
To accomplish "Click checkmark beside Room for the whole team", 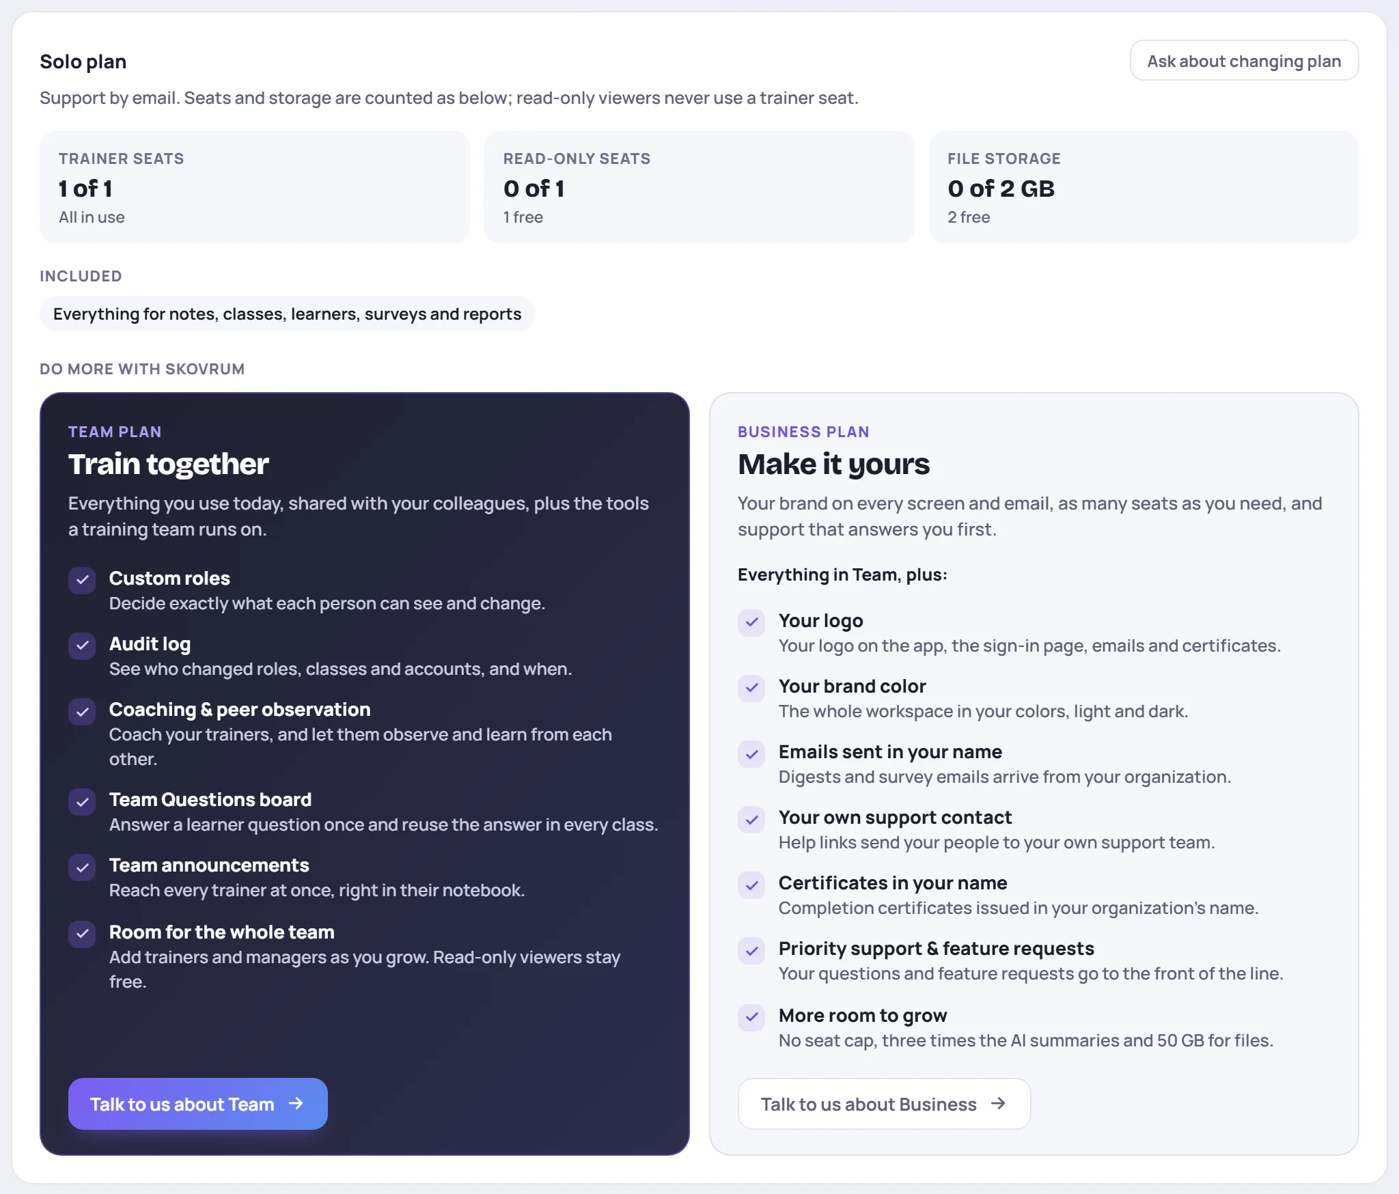I will tap(82, 934).
